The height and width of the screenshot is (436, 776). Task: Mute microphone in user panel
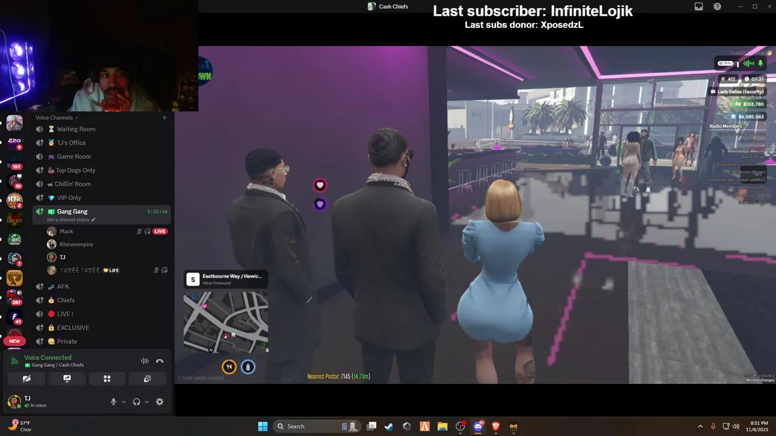pos(113,401)
